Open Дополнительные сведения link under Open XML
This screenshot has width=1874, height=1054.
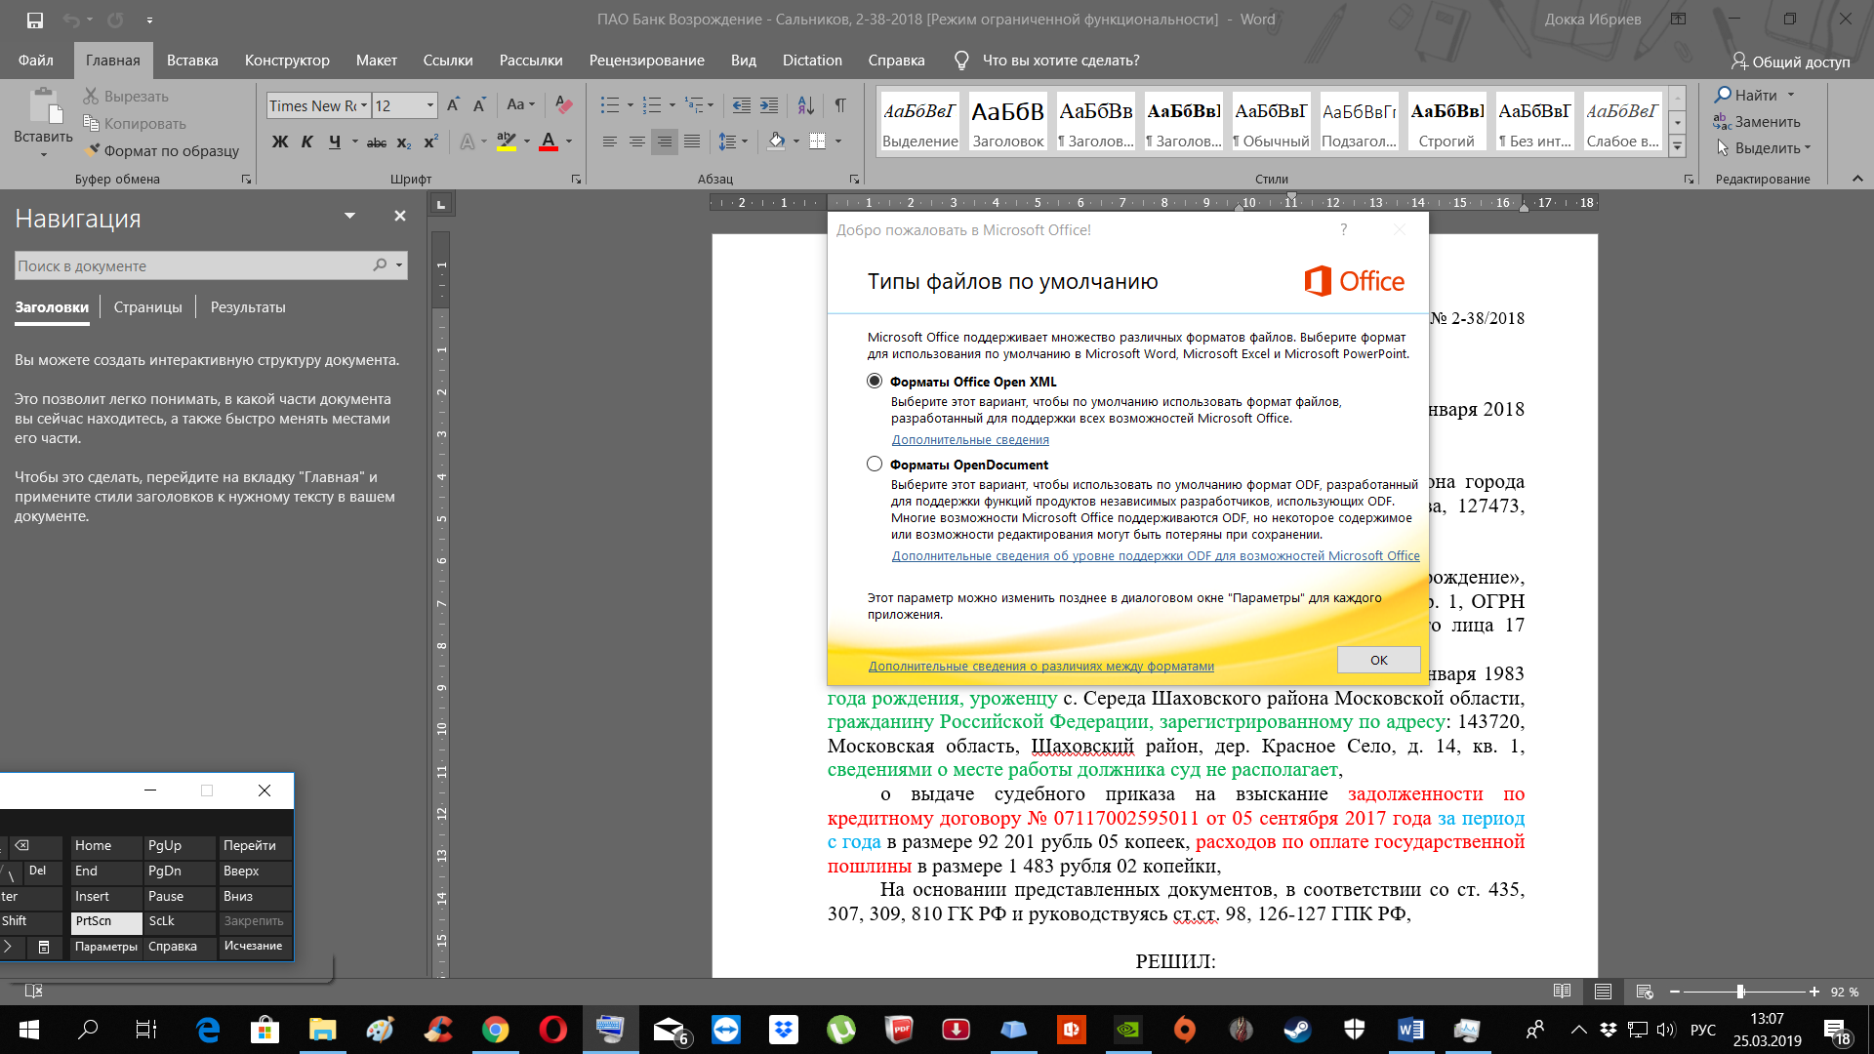click(970, 440)
